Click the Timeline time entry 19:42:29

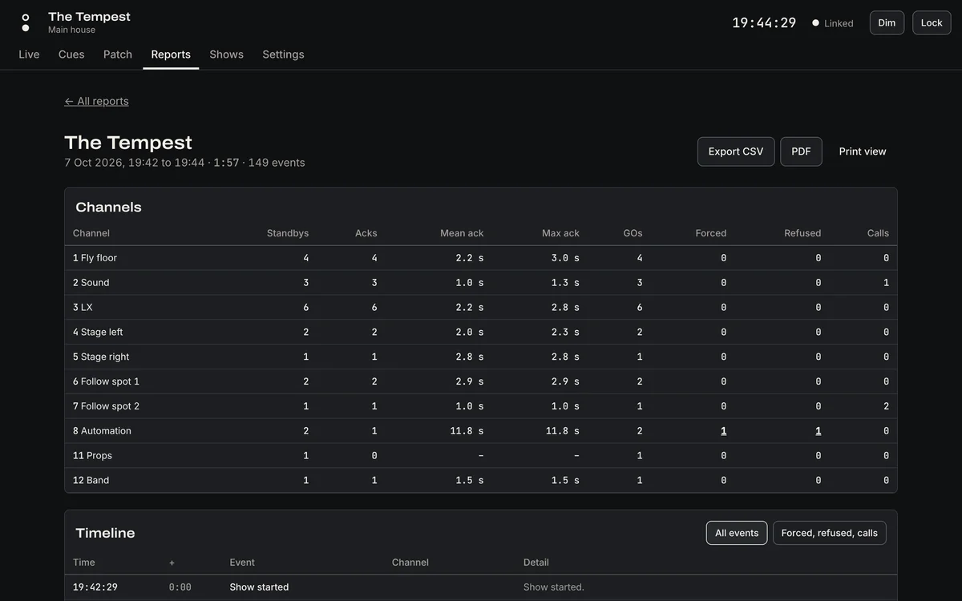point(95,587)
